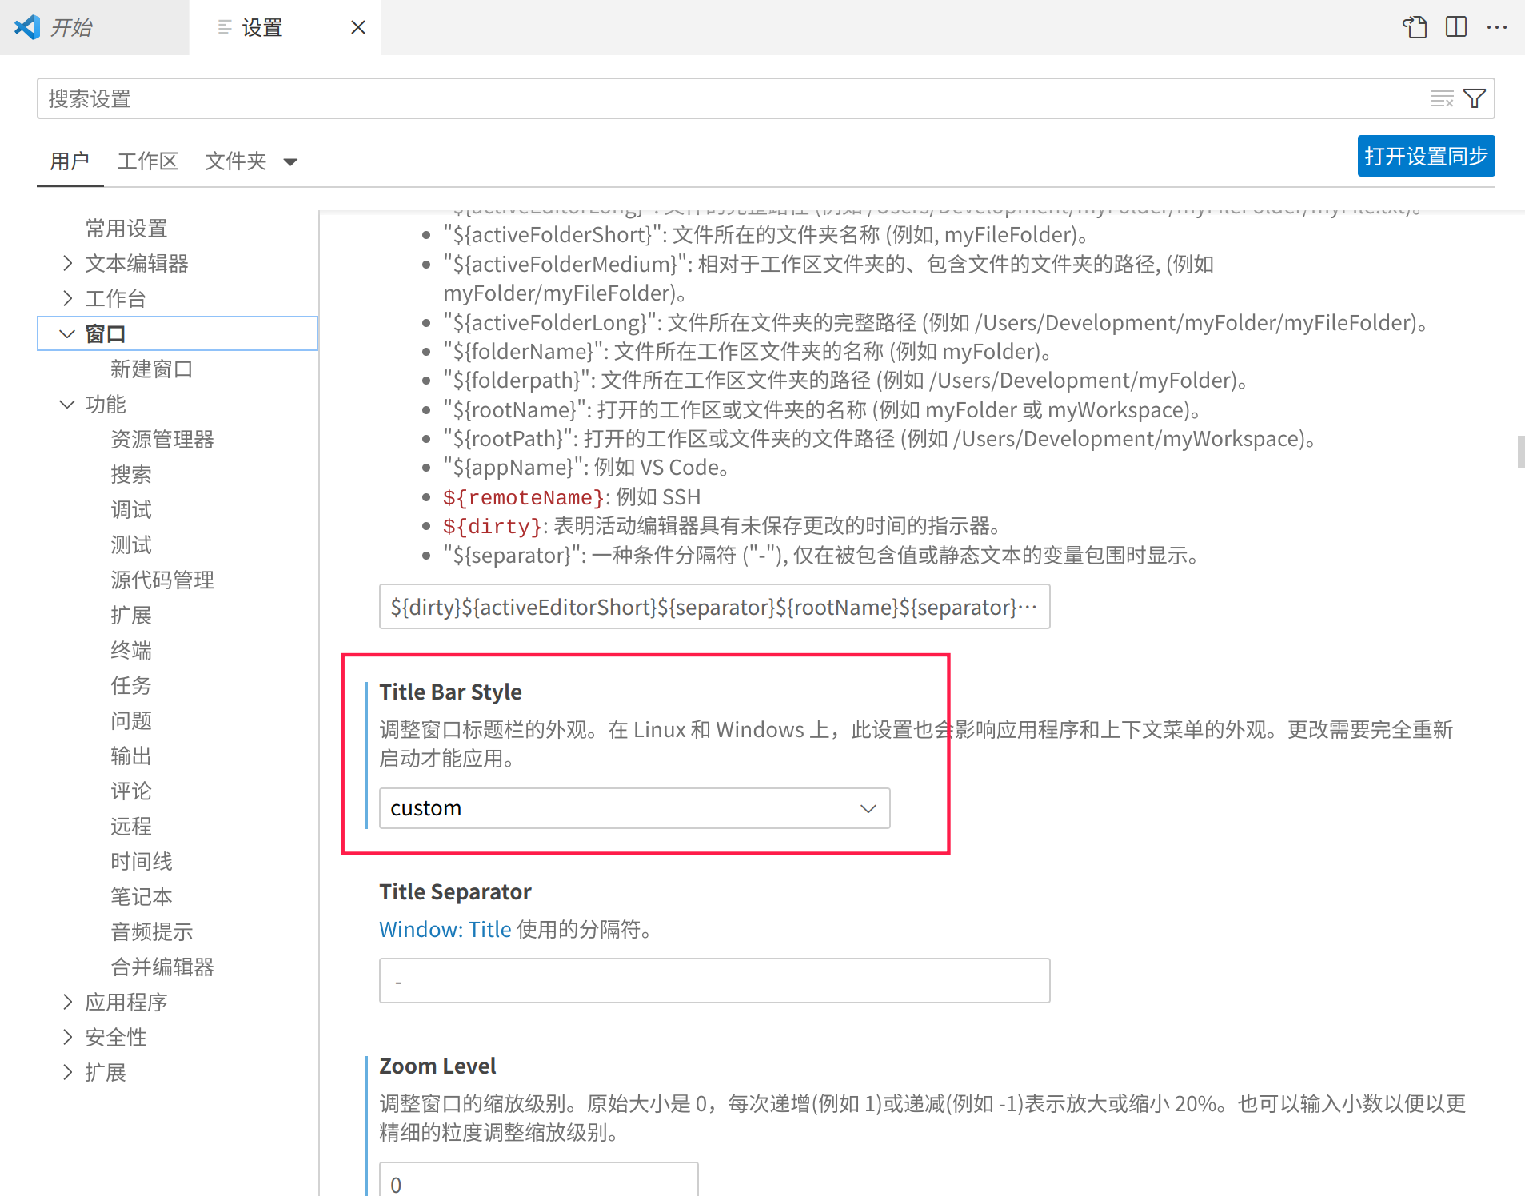Expand the 文本编辑器 settings section
Screen dimensions: 1525x1196
point(67,263)
